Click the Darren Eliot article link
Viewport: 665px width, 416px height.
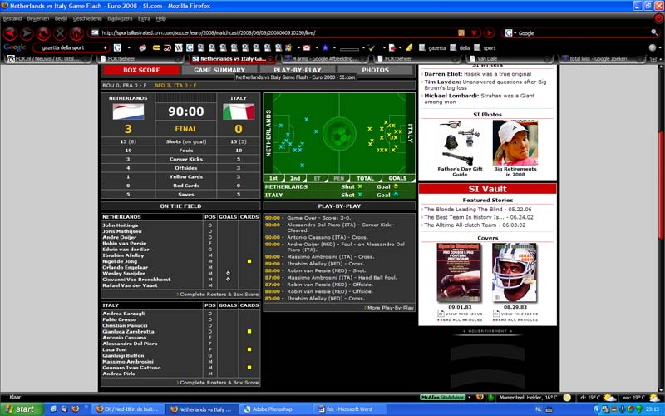pyautogui.click(x=477, y=74)
